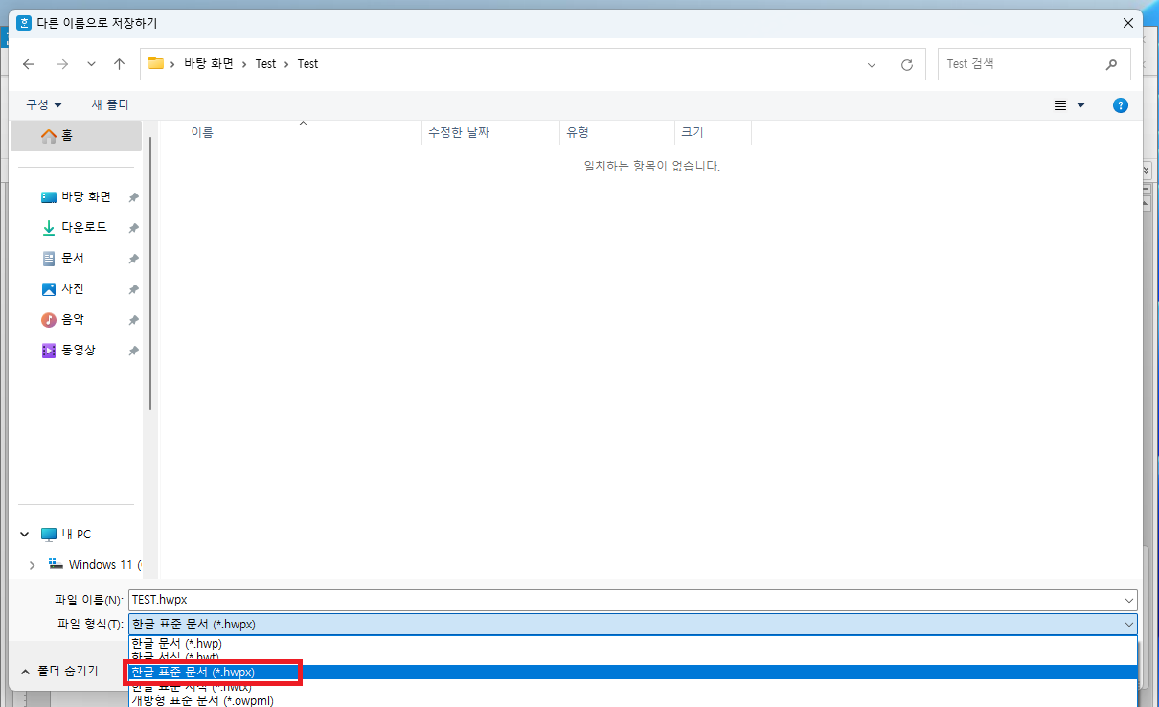
Task: Click the 새 폴더 (New Folder) button
Action: pyautogui.click(x=110, y=104)
